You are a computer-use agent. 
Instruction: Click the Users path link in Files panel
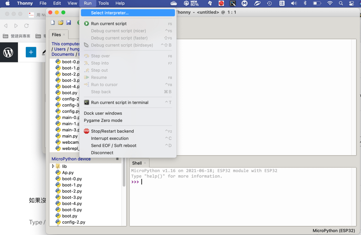tap(60, 49)
